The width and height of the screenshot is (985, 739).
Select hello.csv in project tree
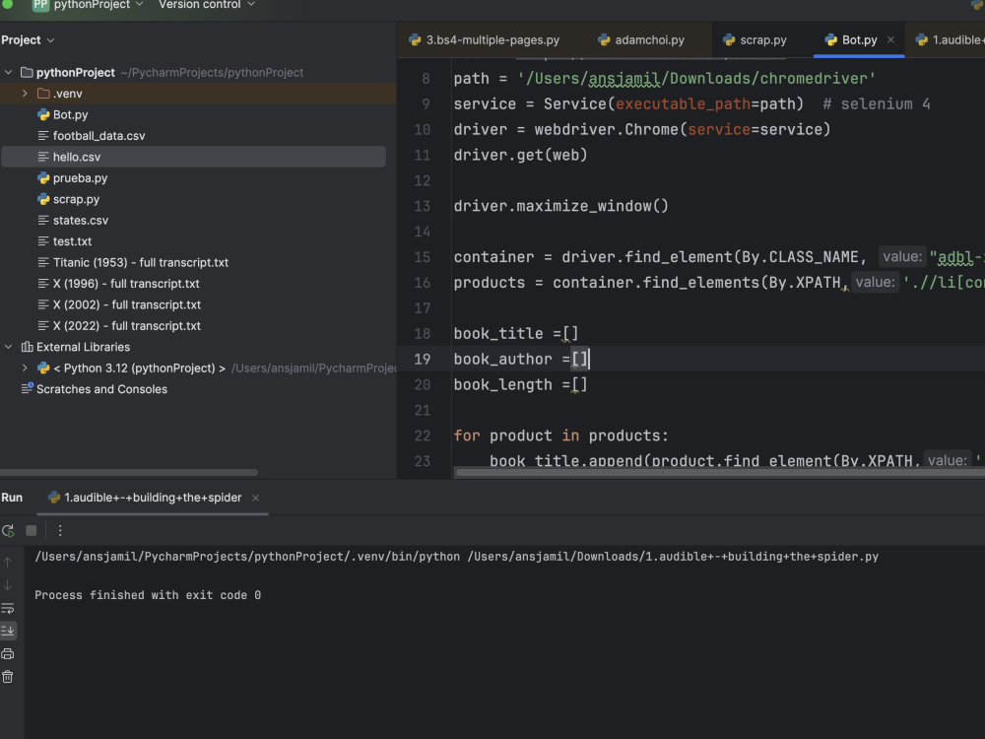pyautogui.click(x=77, y=157)
